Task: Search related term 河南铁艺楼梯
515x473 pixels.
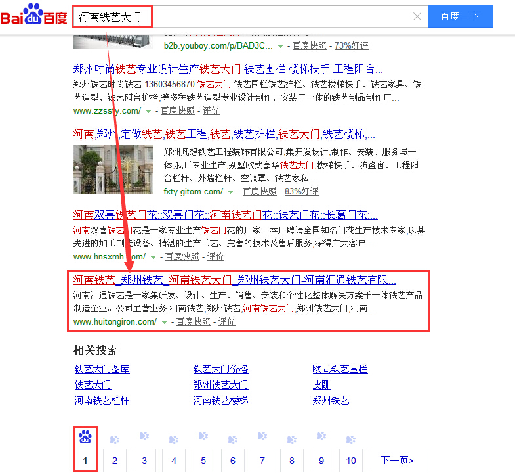Action: [x=220, y=401]
